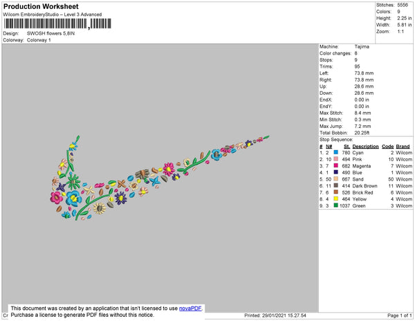This screenshot has height=321, width=415.
Task: Click the 'Page 1 of 1' footer text
Action: coord(400,315)
